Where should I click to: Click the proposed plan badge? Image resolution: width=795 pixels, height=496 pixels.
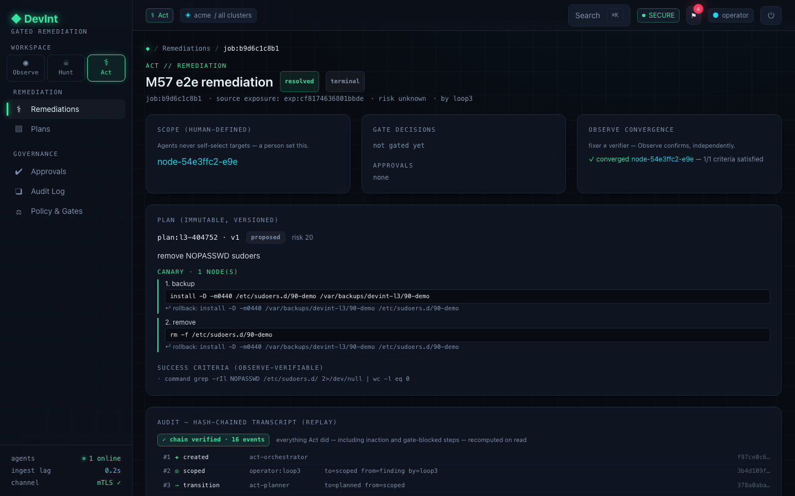266,238
